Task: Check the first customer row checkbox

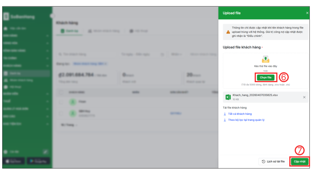Action: coord(61,102)
